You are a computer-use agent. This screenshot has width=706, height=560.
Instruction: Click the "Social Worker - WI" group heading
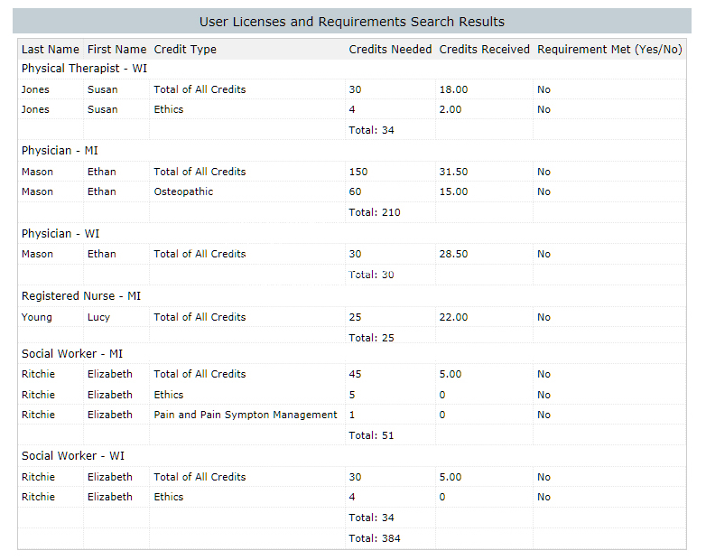click(73, 456)
